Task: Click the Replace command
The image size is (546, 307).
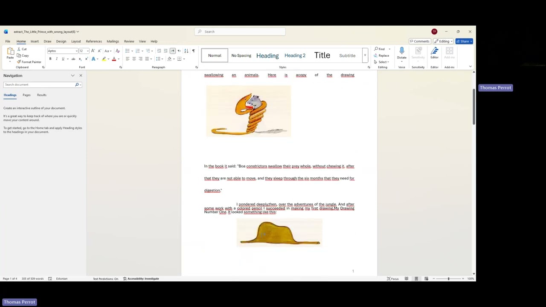Action: 381,55
